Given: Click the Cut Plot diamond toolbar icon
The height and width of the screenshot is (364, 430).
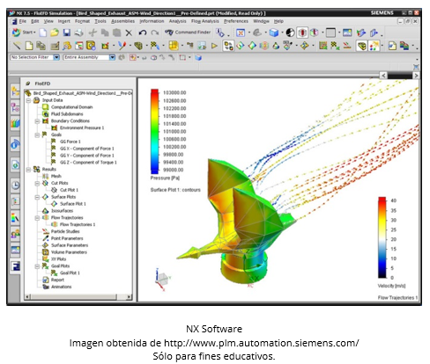Looking at the screenshot, I should (241, 46).
